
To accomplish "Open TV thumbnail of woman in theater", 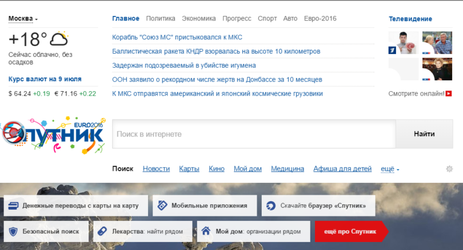I will (x=437, y=69).
